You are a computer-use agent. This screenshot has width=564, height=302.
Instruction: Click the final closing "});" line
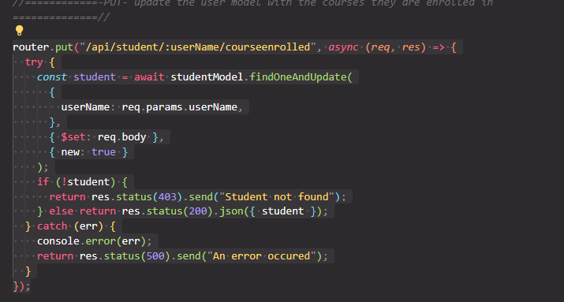(x=21, y=286)
